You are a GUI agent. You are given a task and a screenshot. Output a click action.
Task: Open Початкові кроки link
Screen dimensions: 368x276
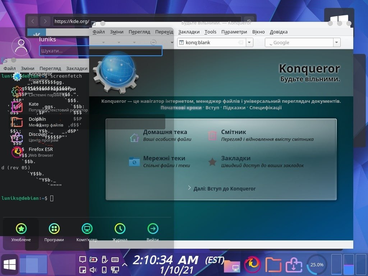pyautogui.click(x=181, y=107)
